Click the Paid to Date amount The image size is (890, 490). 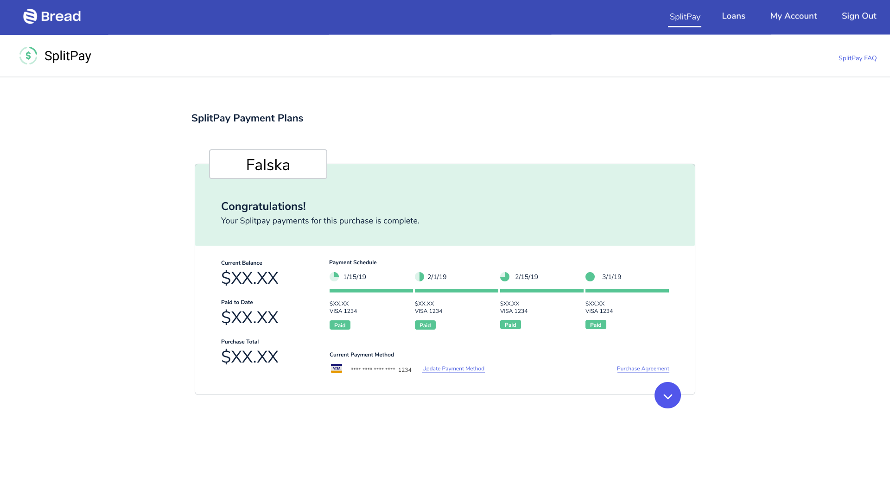250,317
